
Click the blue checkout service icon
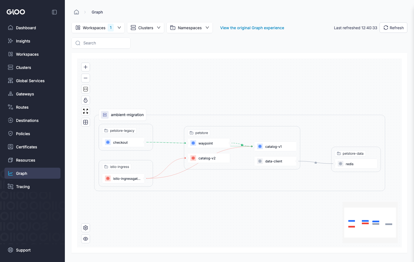108,142
